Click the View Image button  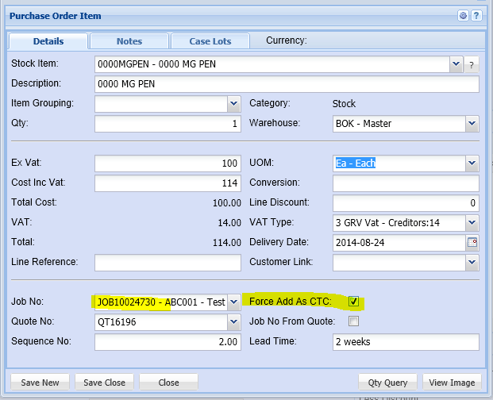pos(452,383)
